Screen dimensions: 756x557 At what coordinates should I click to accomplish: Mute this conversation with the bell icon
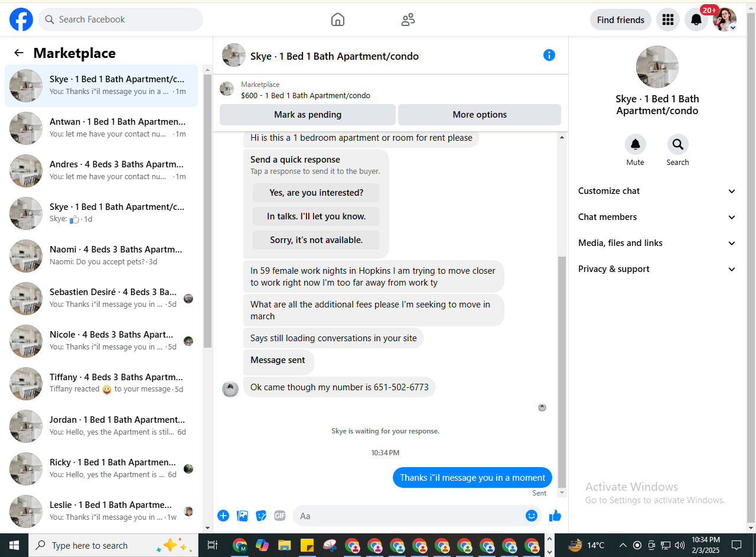[x=636, y=144]
